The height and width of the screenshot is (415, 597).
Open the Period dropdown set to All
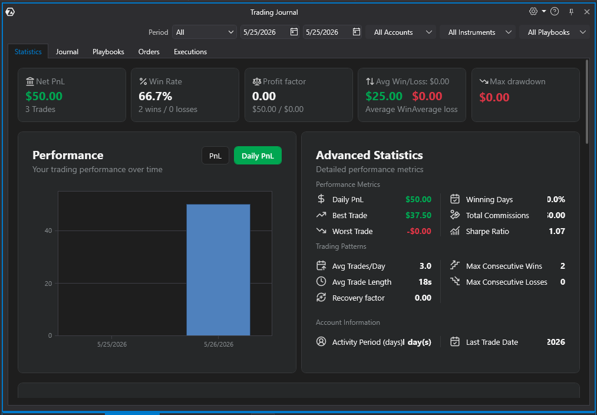[x=204, y=32]
